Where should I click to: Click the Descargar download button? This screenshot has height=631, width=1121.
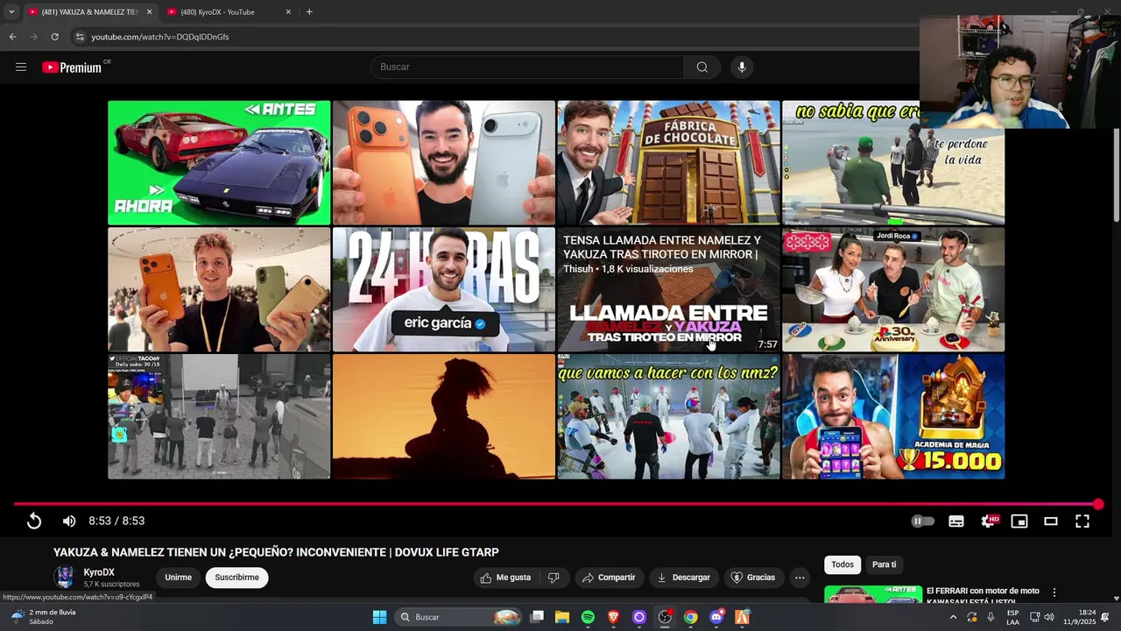tap(683, 578)
